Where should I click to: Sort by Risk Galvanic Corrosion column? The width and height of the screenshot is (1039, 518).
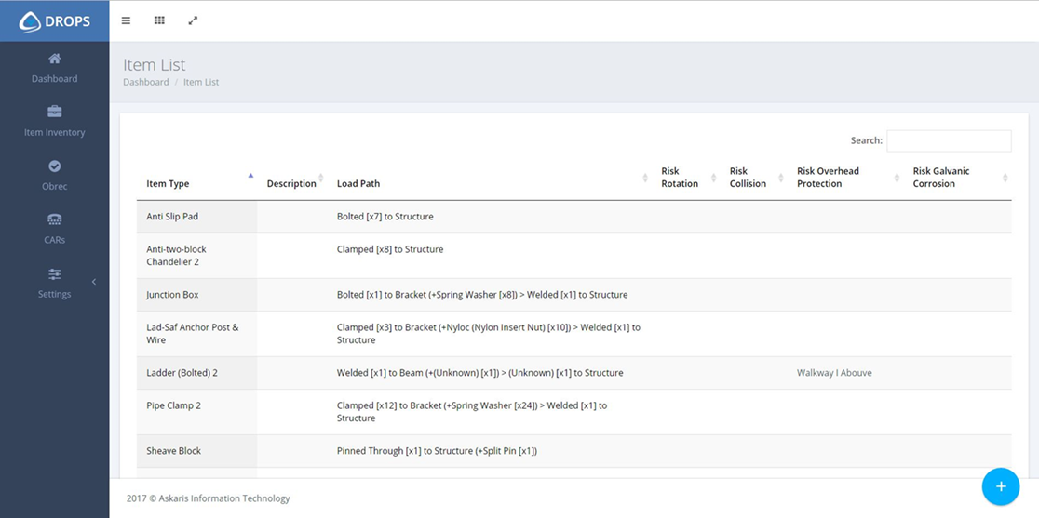[x=941, y=178]
